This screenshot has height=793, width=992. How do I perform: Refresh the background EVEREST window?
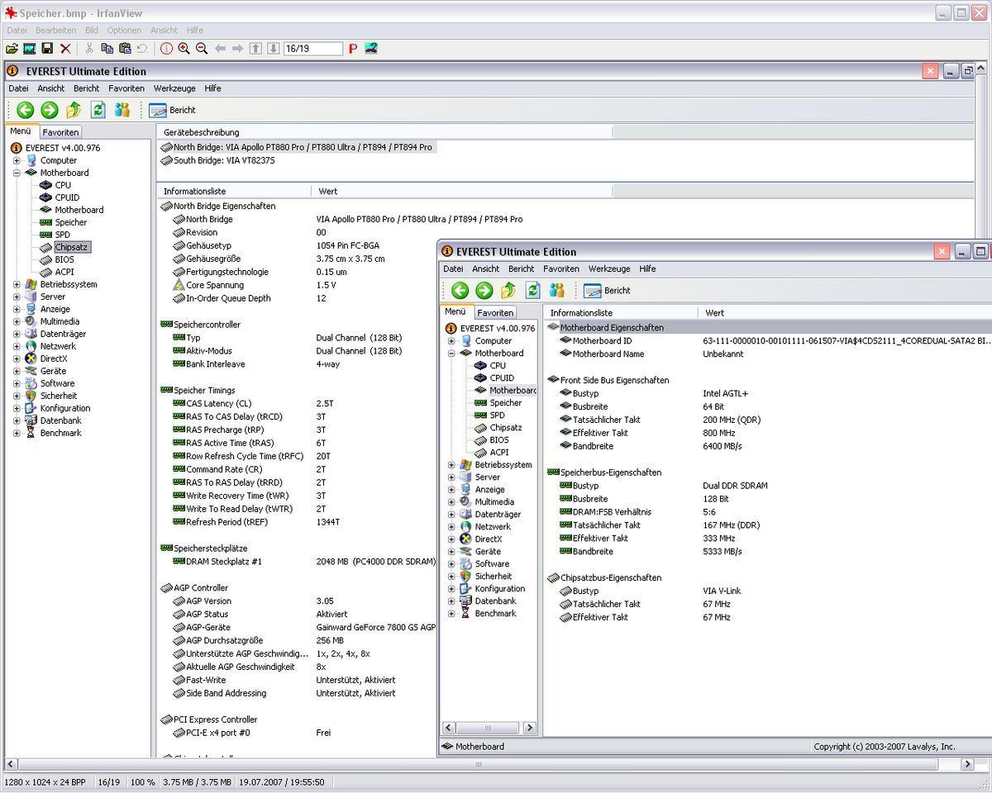click(x=98, y=110)
